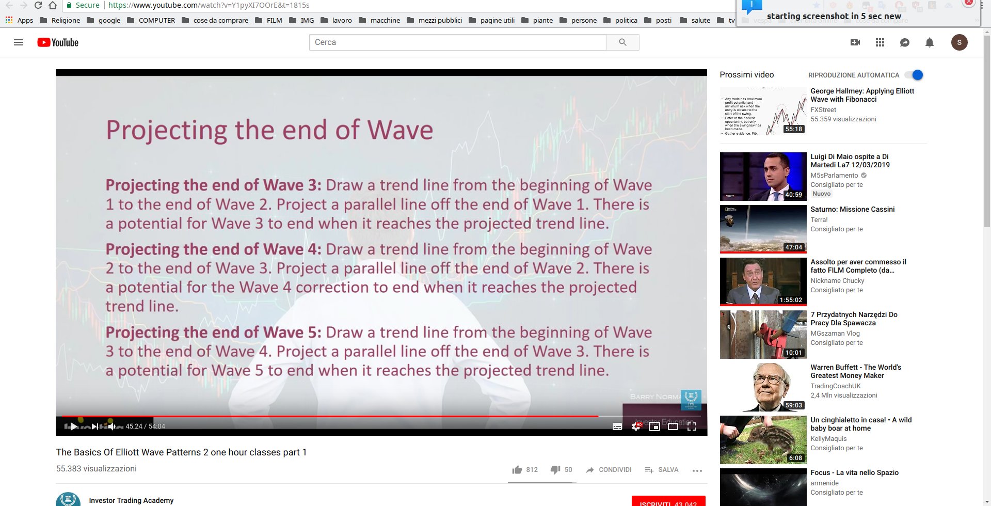Image resolution: width=991 pixels, height=506 pixels.
Task: Open TradingCoachUK channel name
Action: 835,386
